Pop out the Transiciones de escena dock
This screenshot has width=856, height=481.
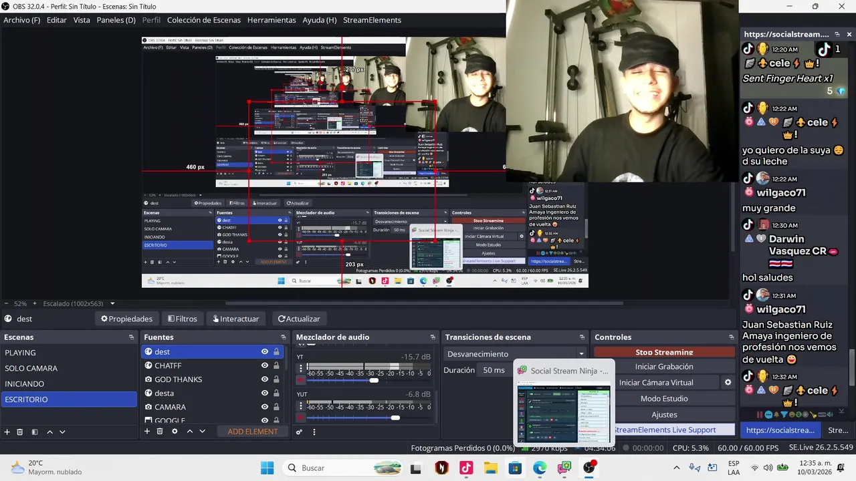581,337
